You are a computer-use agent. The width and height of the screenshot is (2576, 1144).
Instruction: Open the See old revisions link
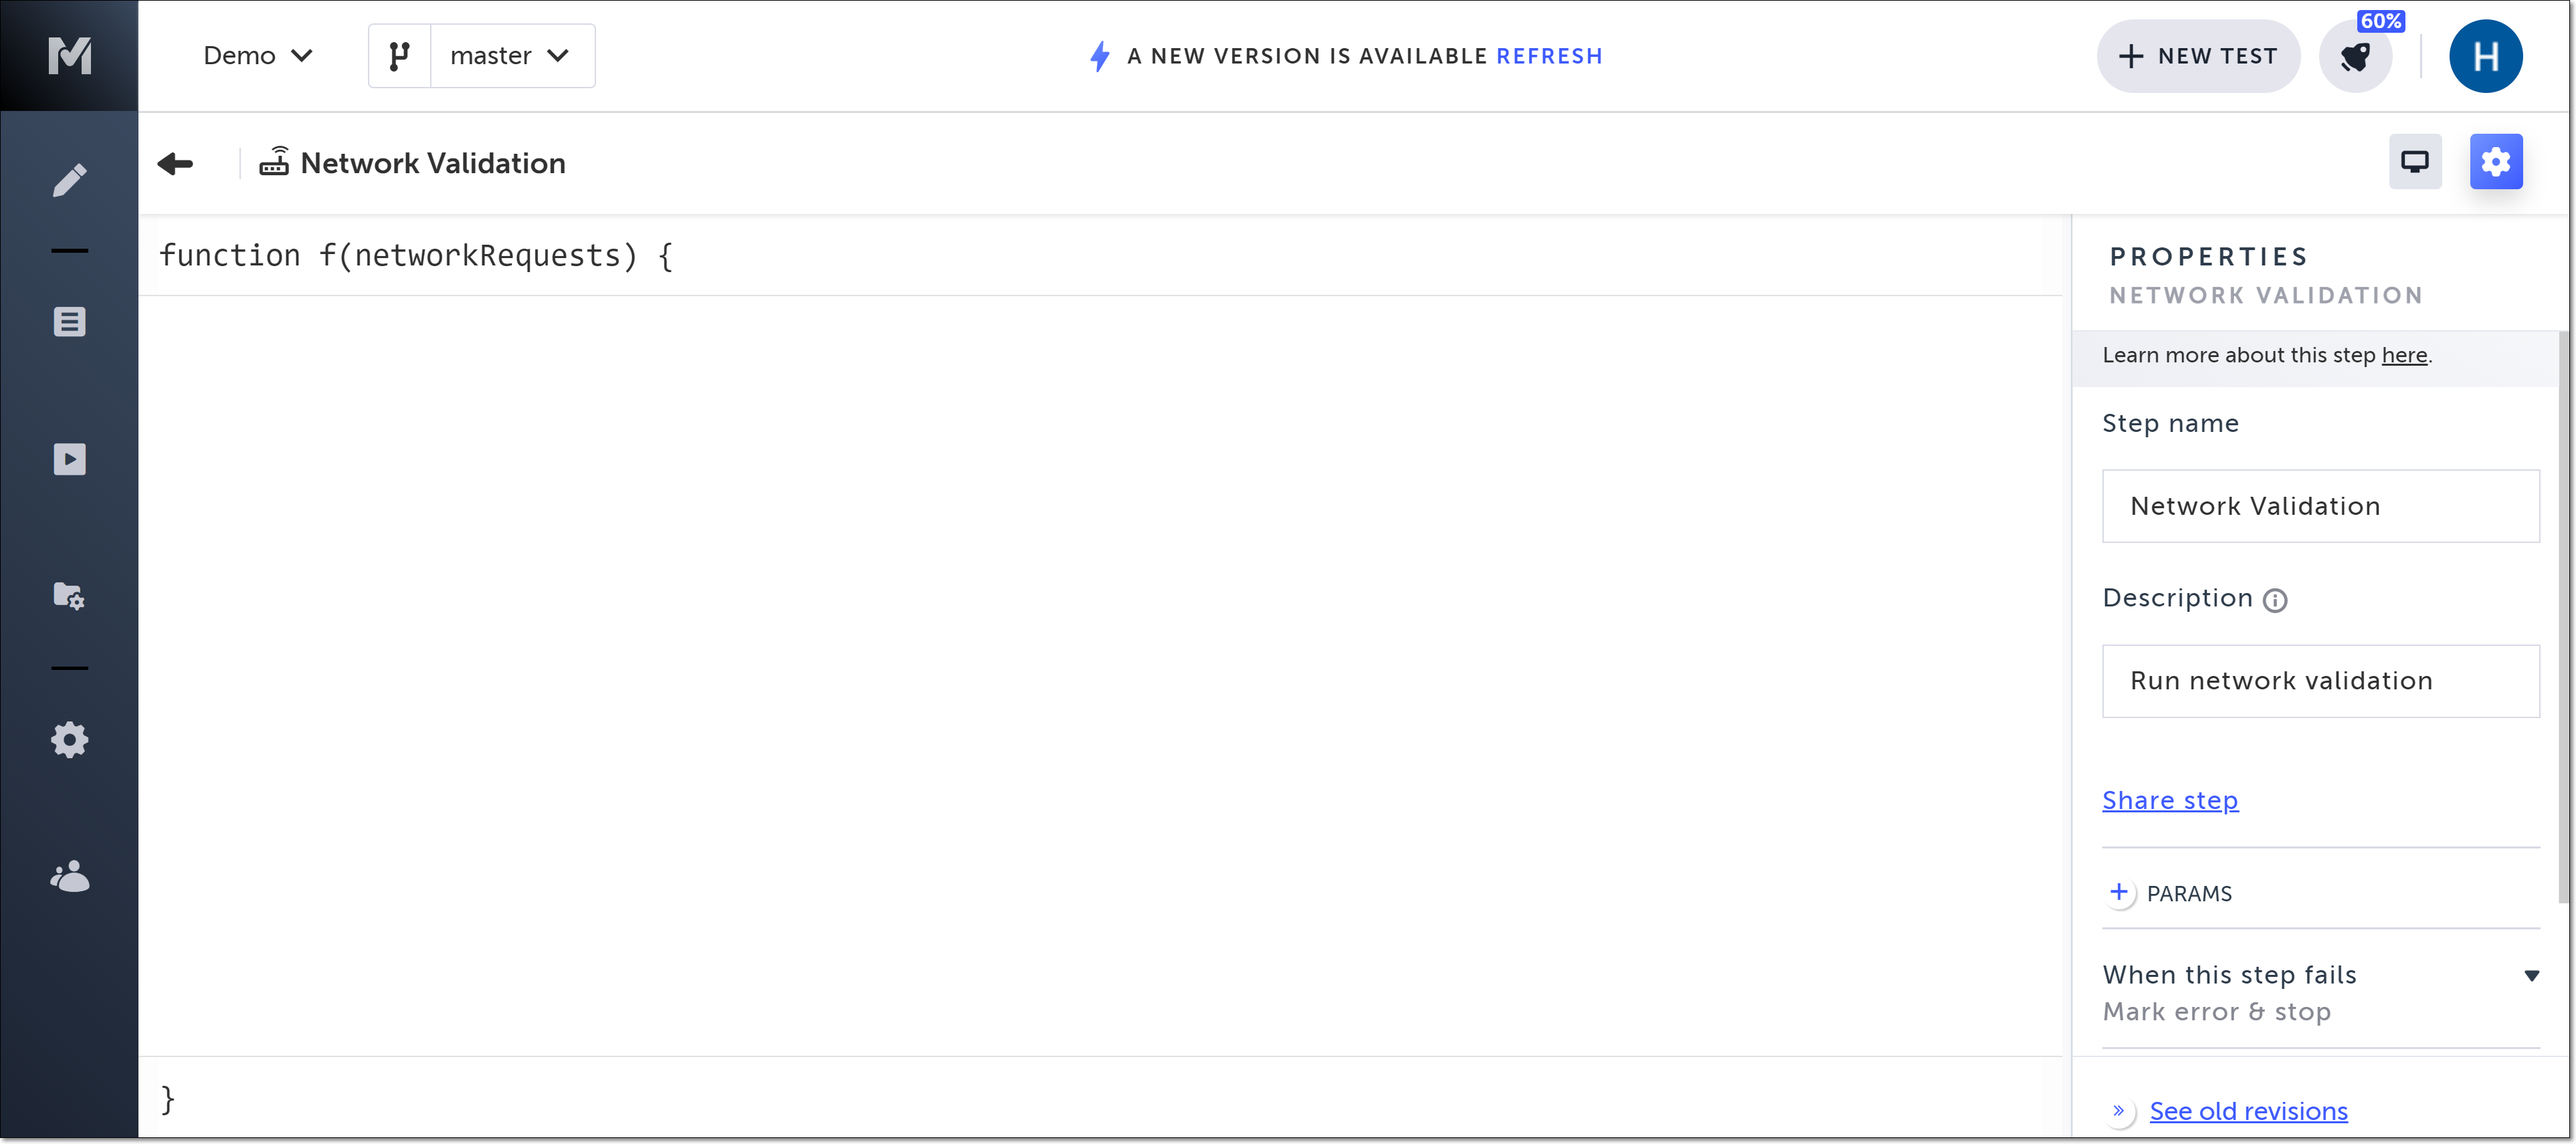pos(2248,1110)
